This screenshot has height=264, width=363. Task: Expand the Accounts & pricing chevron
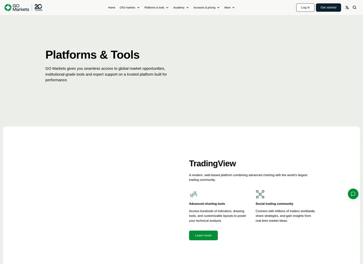[218, 8]
